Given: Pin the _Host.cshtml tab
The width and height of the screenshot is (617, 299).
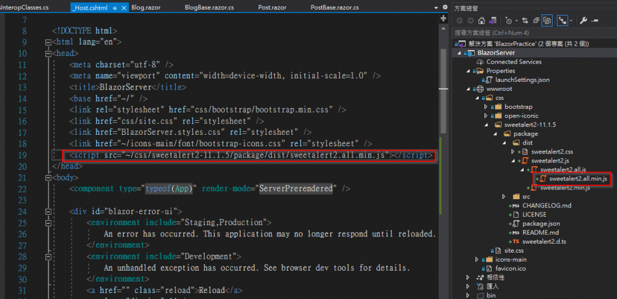Looking at the screenshot, I should (x=114, y=8).
